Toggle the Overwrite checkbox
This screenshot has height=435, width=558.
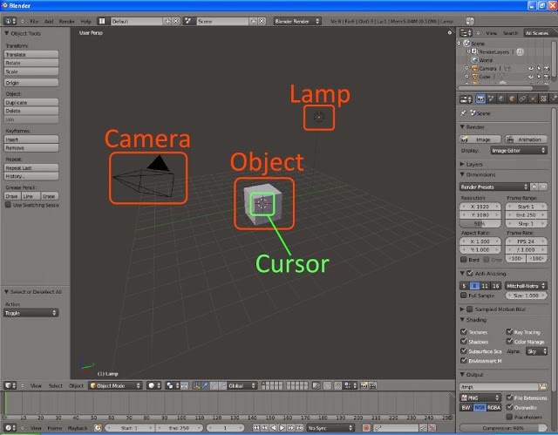click(509, 407)
